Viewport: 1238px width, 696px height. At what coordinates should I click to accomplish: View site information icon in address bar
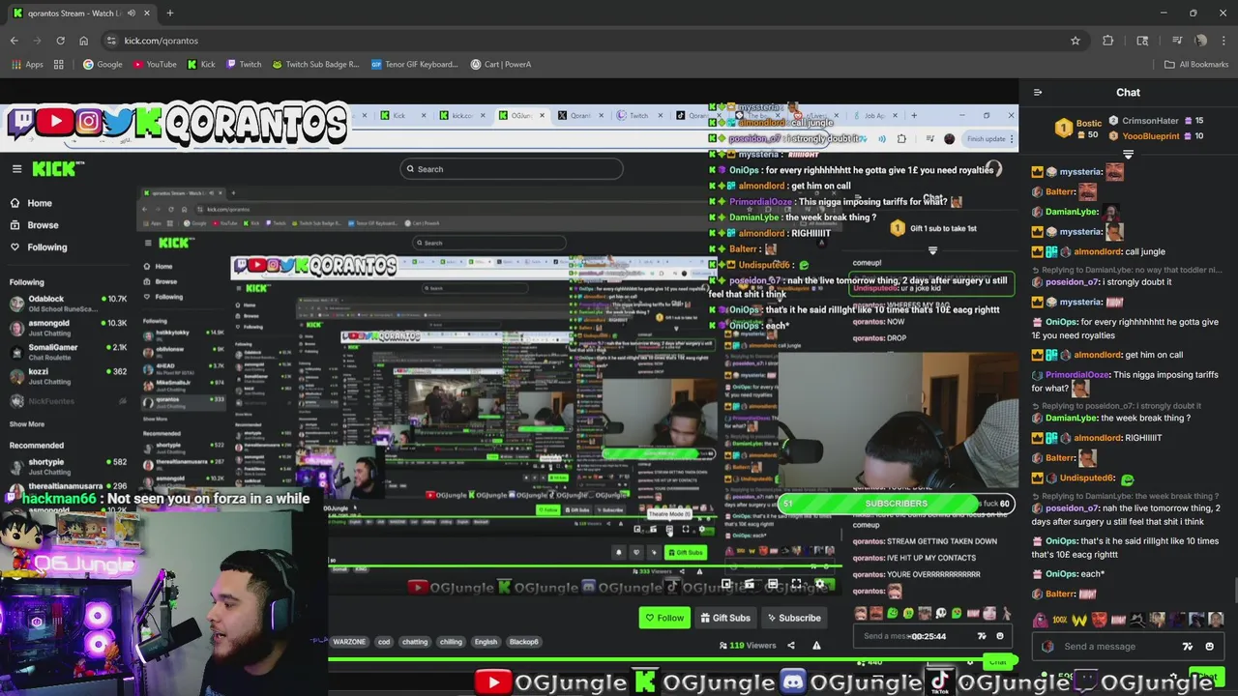pos(111,41)
